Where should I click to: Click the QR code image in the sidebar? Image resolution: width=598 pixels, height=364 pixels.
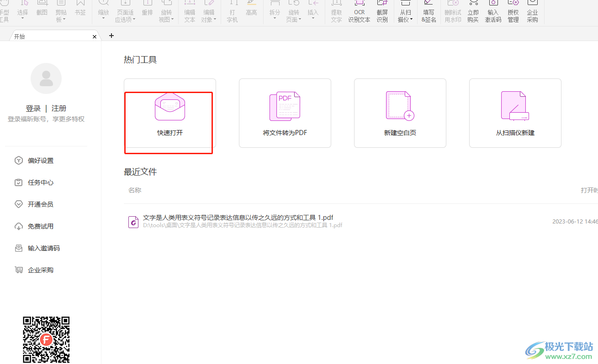46,339
